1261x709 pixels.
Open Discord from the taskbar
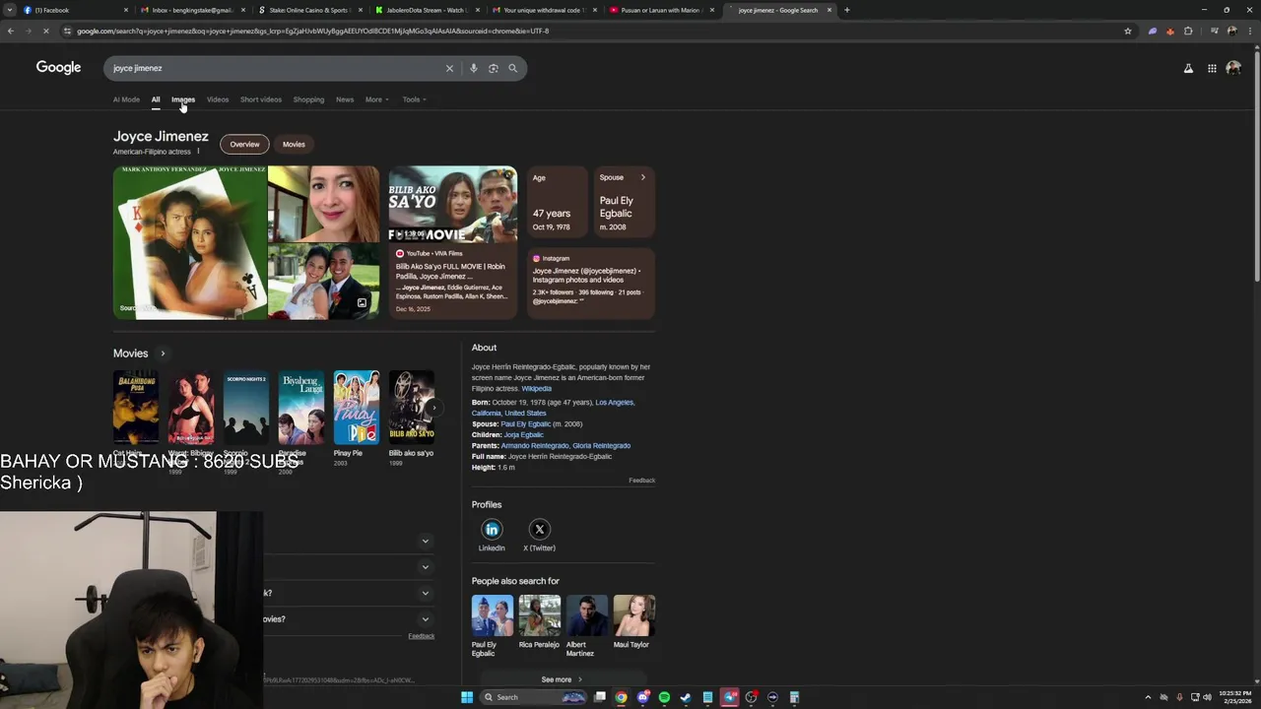pos(642,697)
